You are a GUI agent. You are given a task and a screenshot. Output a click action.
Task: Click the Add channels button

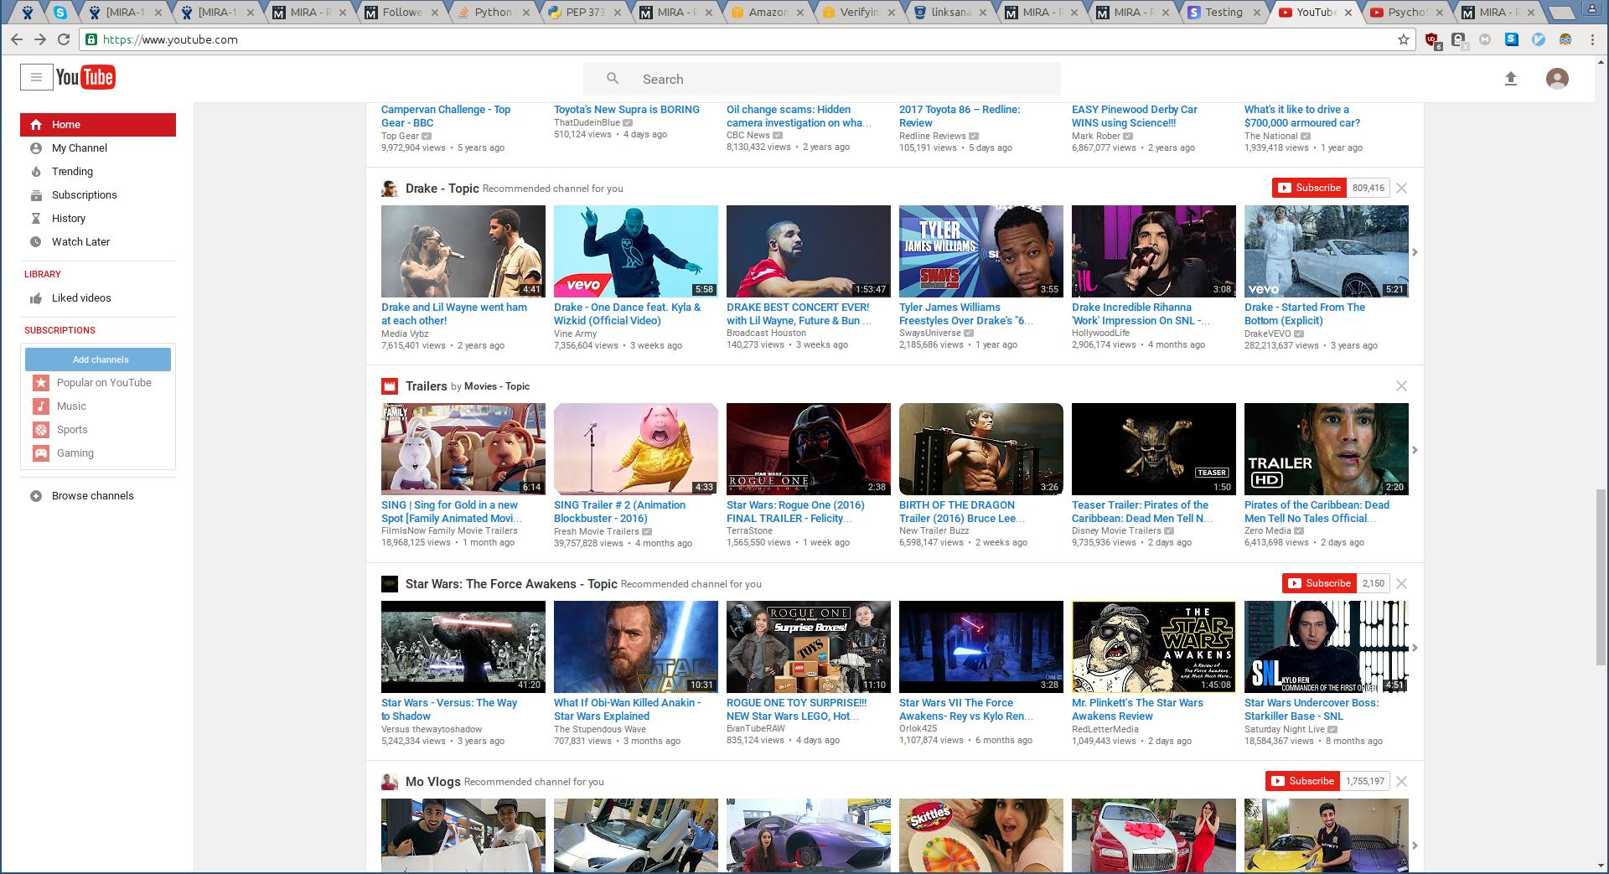pos(98,359)
